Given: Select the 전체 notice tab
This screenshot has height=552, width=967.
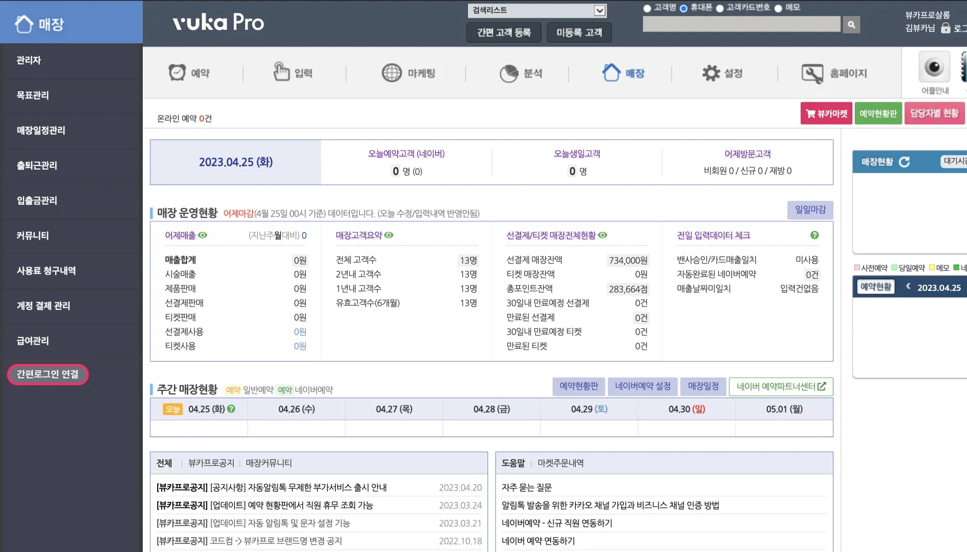Looking at the screenshot, I should [x=164, y=463].
